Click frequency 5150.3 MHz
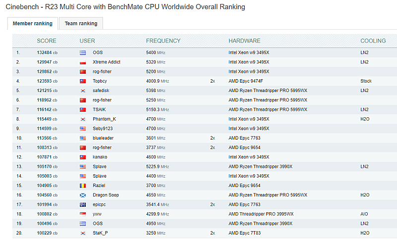This screenshot has height=240, width=397. coord(157,109)
